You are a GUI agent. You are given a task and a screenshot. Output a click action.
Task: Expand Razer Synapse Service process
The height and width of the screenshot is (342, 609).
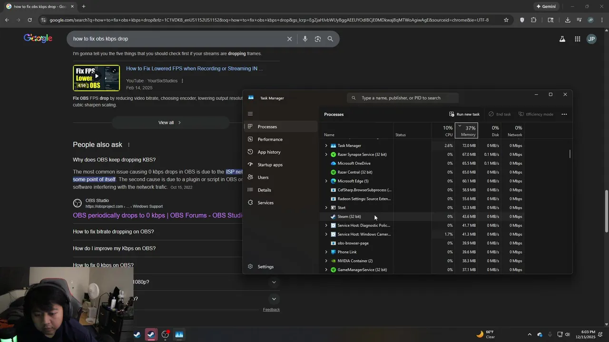coord(326,154)
